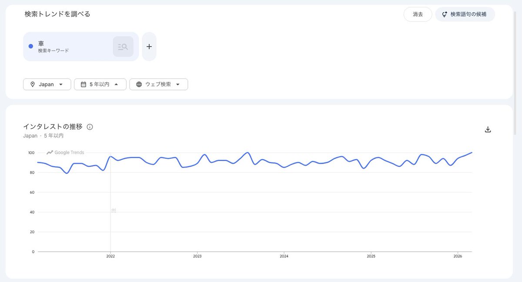
Task: Download the インタレストの推移 chart data
Action: [488, 130]
